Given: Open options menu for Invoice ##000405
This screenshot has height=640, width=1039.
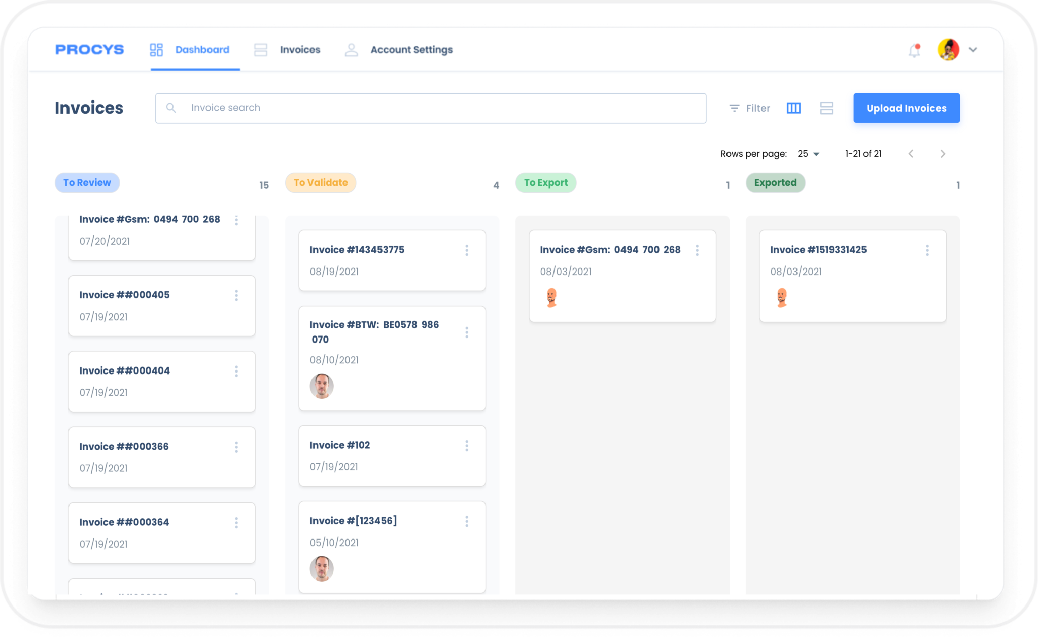Looking at the screenshot, I should tap(236, 296).
